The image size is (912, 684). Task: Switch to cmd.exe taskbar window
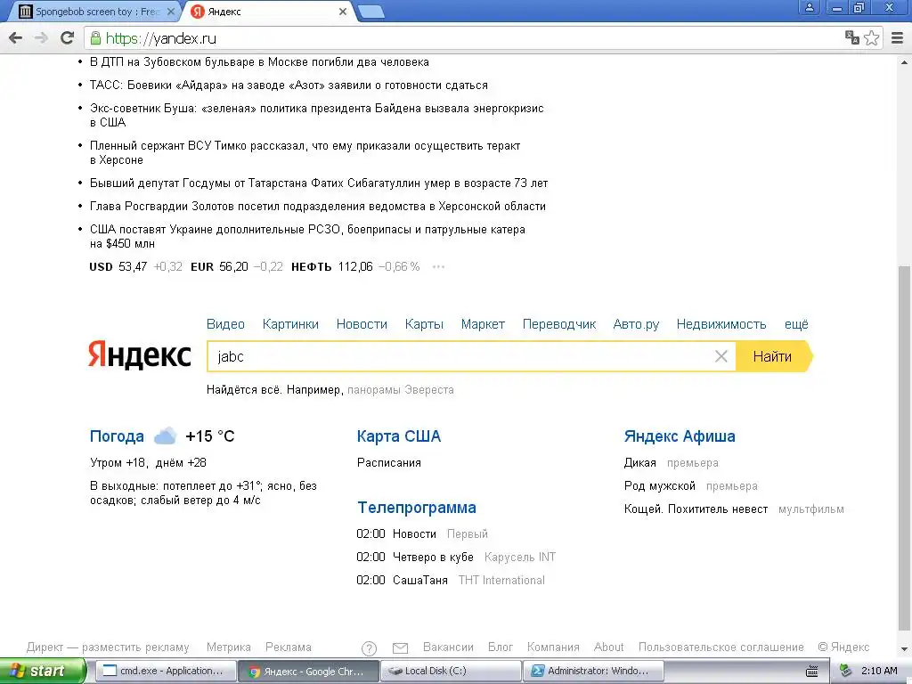(165, 672)
